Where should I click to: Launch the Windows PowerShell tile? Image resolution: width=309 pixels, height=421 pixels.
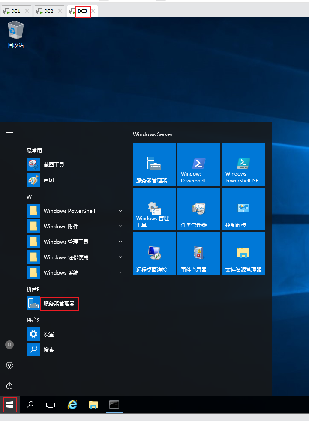pos(199,164)
